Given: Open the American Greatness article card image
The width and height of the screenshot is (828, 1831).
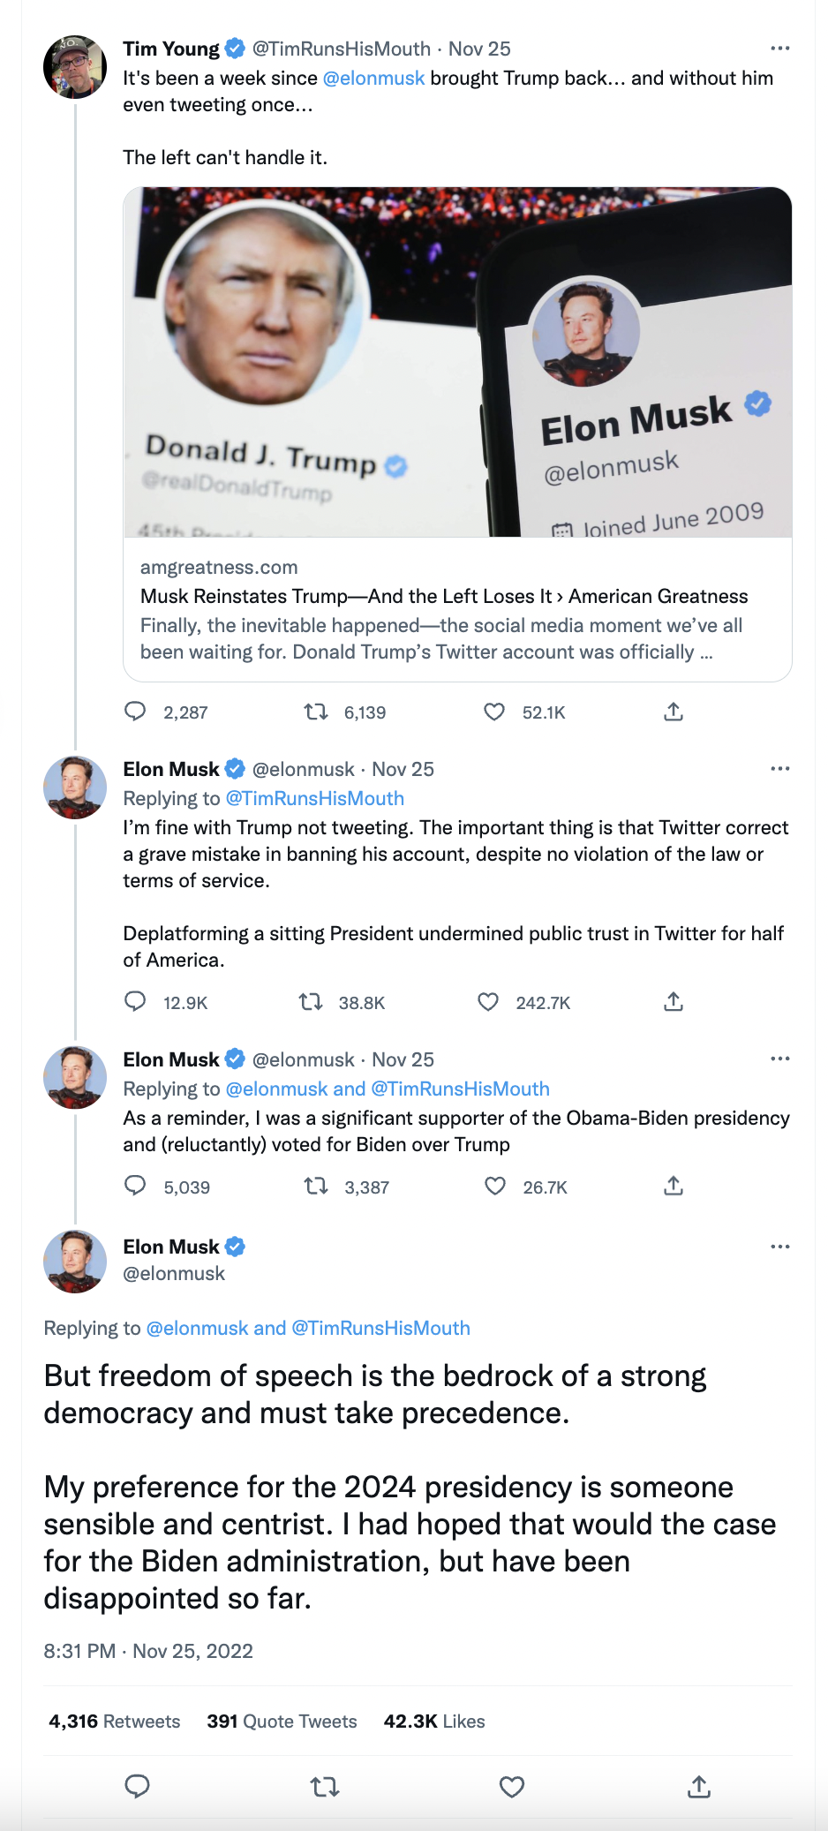Looking at the screenshot, I should pyautogui.click(x=457, y=362).
